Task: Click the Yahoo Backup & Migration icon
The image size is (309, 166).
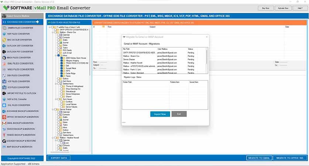Action: [4, 129]
